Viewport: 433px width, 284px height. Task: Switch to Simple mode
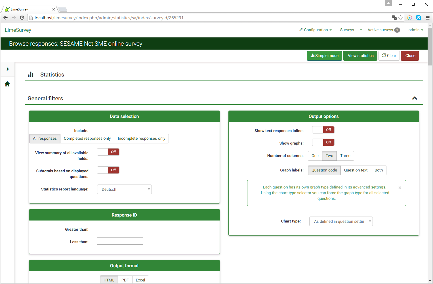click(324, 56)
